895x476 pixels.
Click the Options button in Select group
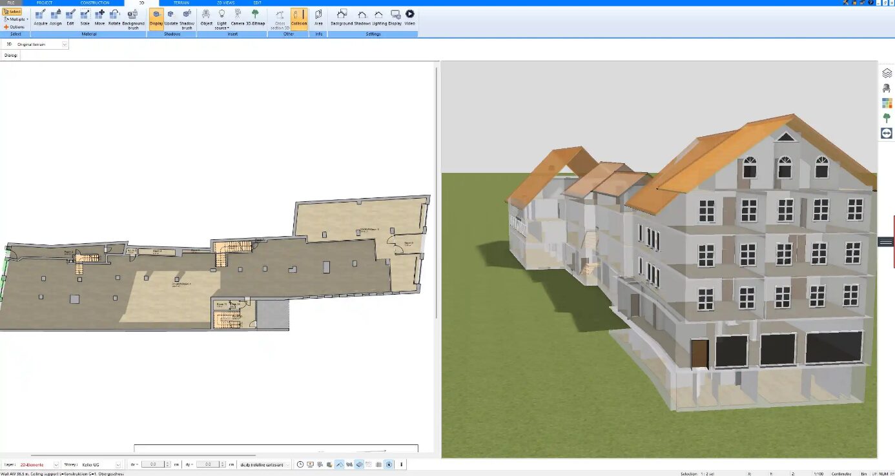point(14,27)
